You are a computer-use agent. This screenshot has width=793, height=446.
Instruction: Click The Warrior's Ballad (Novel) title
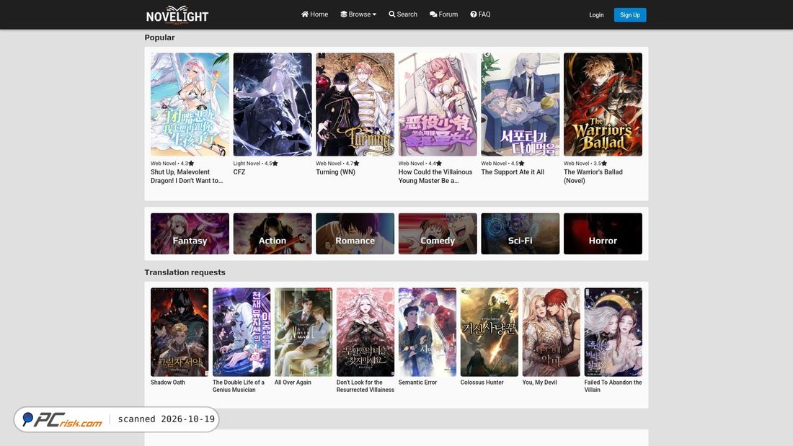click(593, 176)
